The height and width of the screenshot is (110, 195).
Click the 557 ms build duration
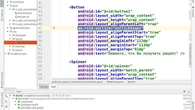[x=187, y=96]
